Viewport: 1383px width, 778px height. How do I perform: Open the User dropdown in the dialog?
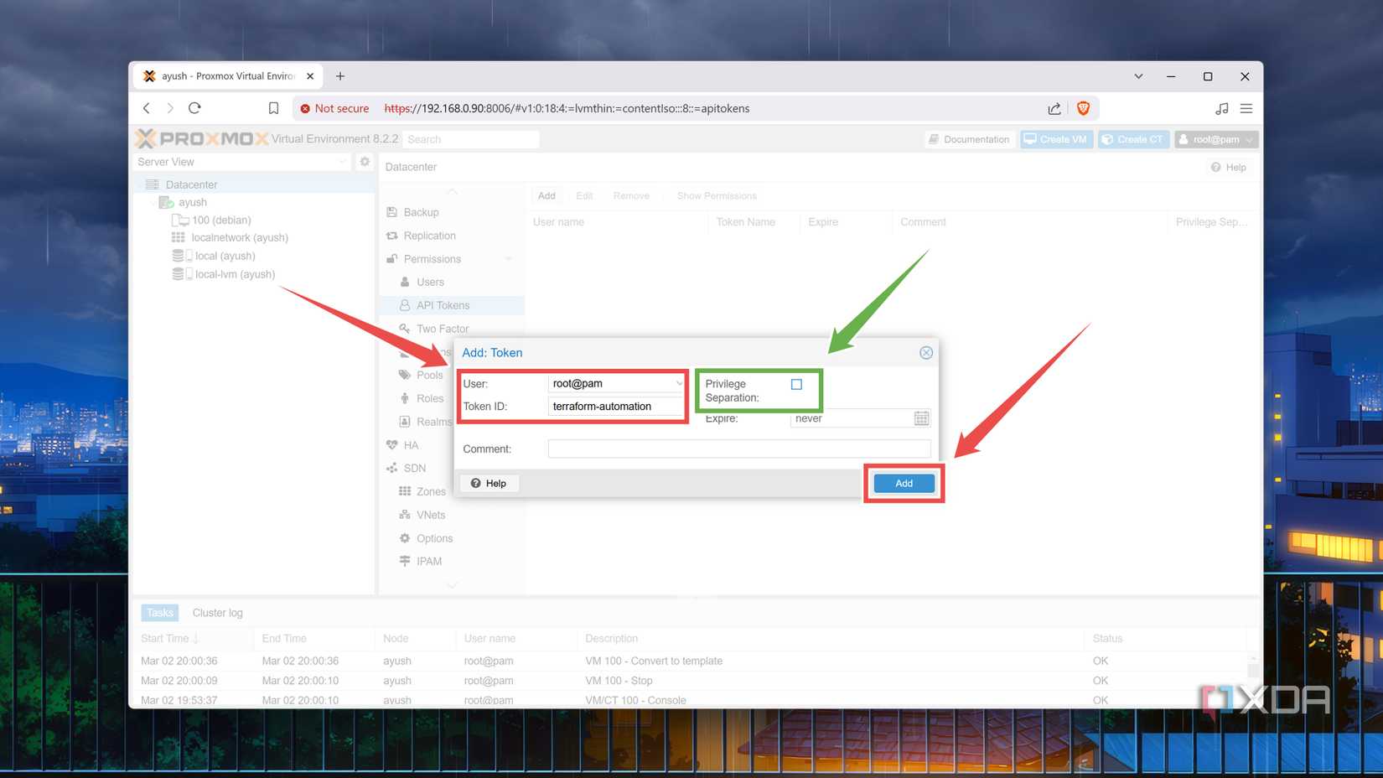679,383
